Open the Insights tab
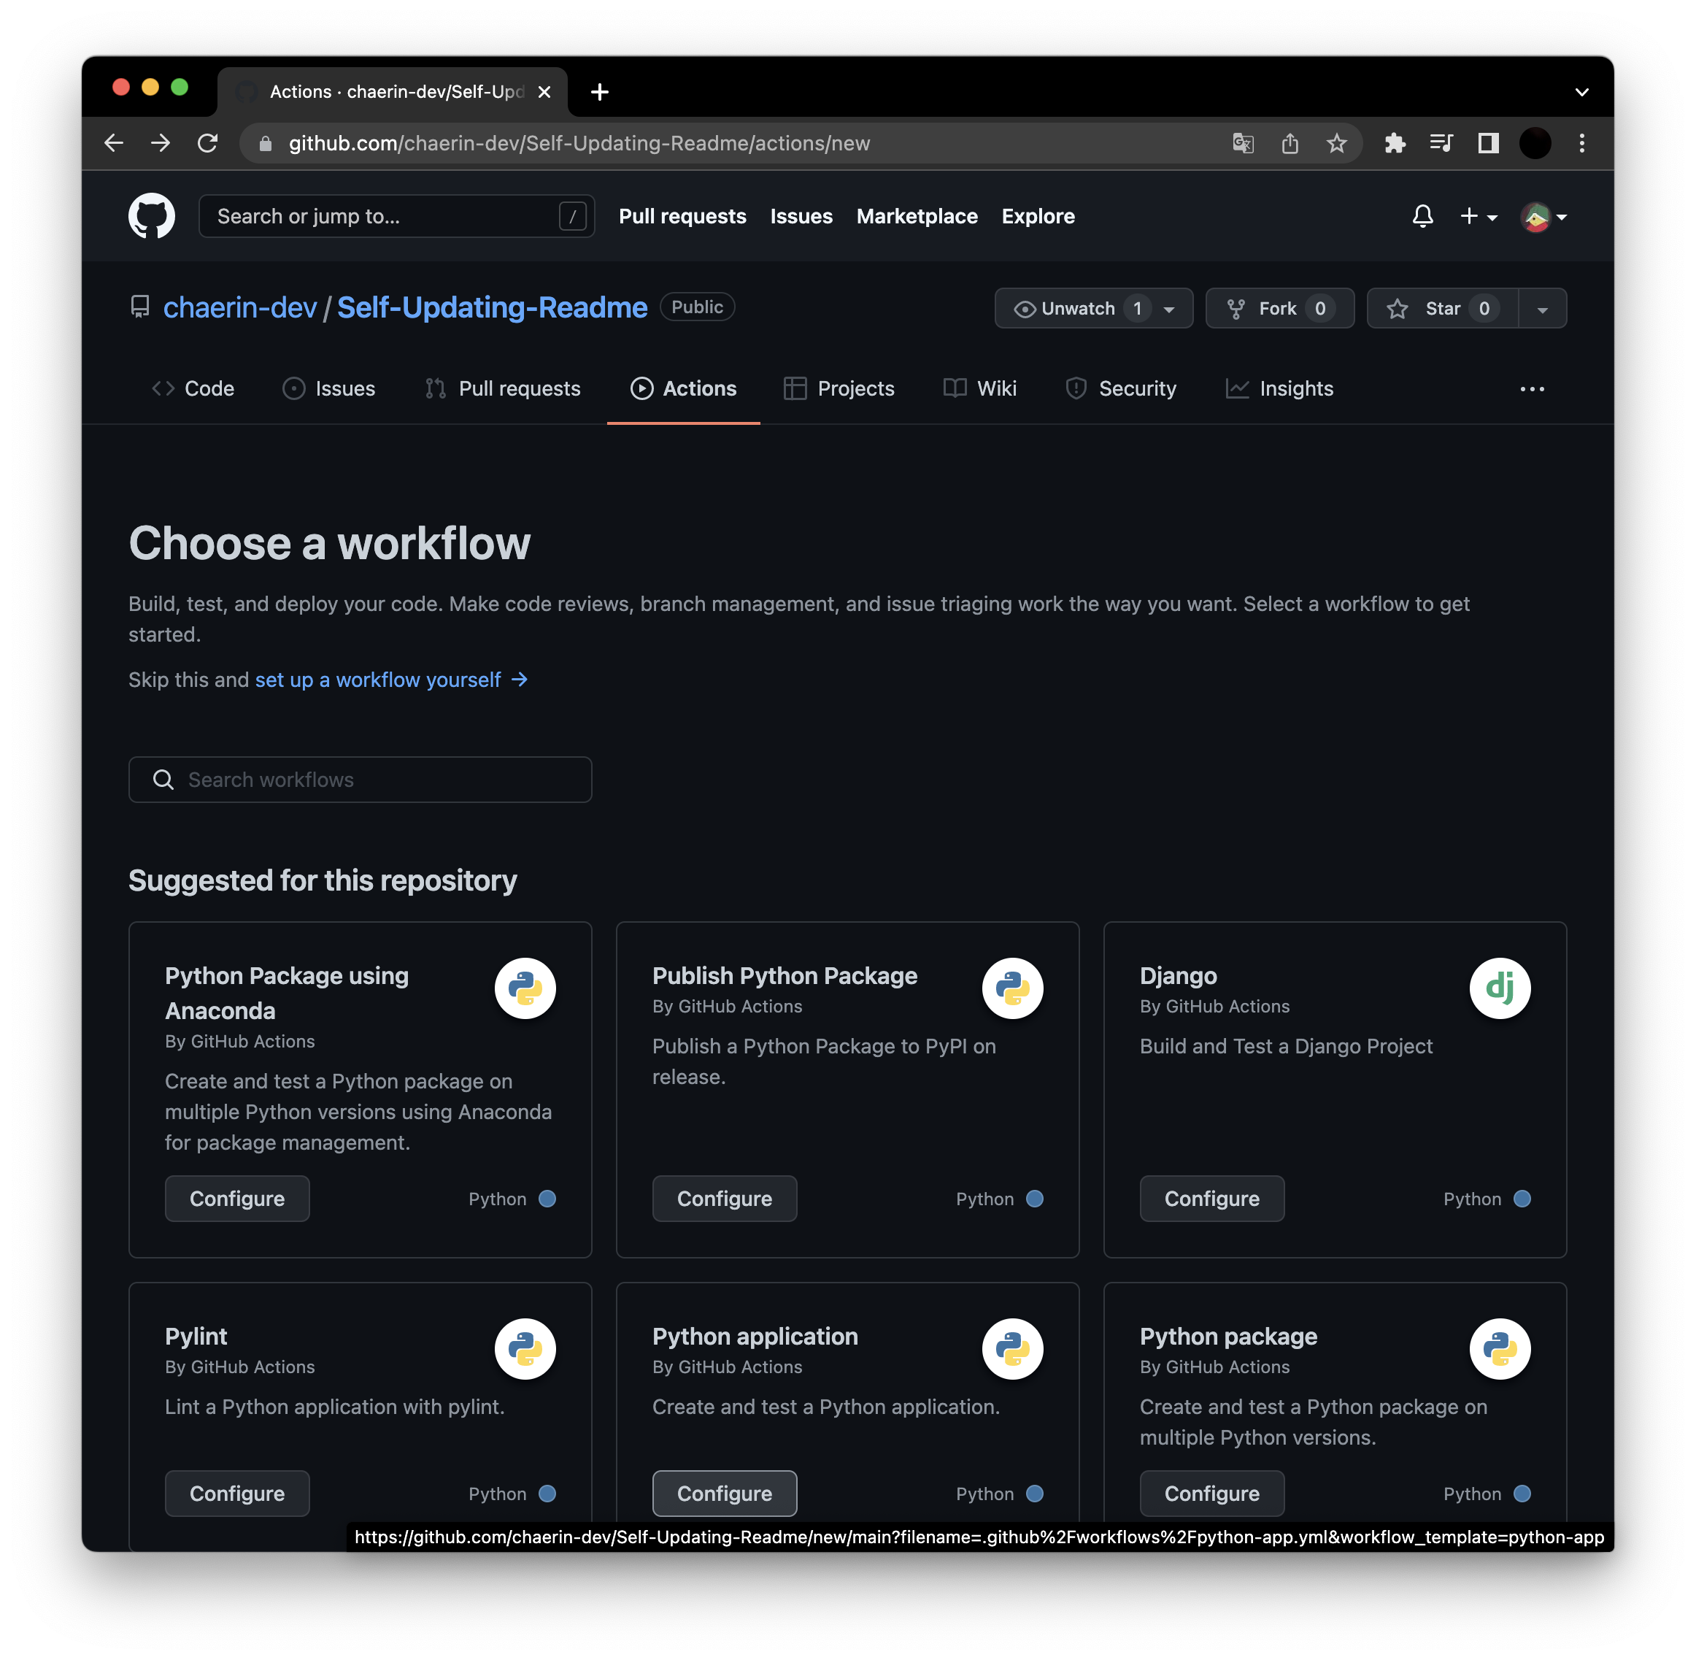1696x1660 pixels. [1279, 389]
